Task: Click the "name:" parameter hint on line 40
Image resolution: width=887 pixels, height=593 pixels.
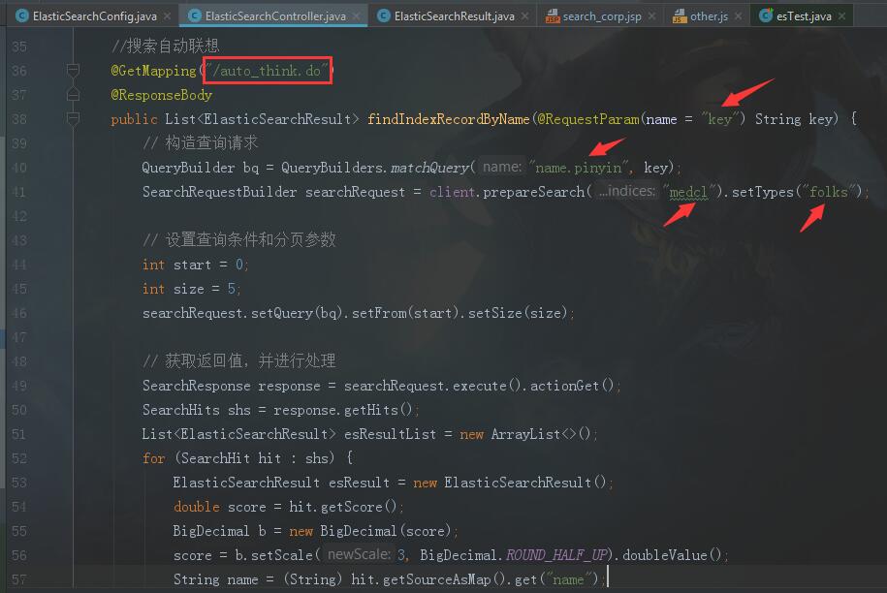Action: [x=502, y=168]
